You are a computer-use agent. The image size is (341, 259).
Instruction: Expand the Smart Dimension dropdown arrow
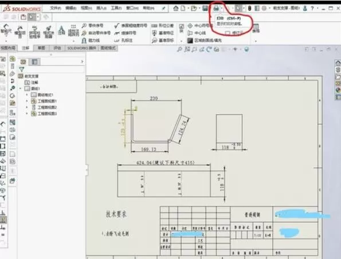click(6, 41)
